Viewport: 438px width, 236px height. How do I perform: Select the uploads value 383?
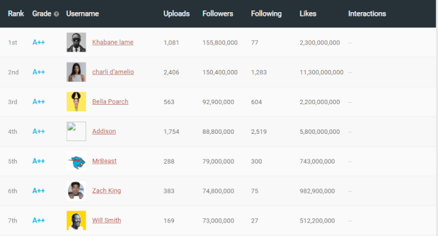(x=169, y=191)
